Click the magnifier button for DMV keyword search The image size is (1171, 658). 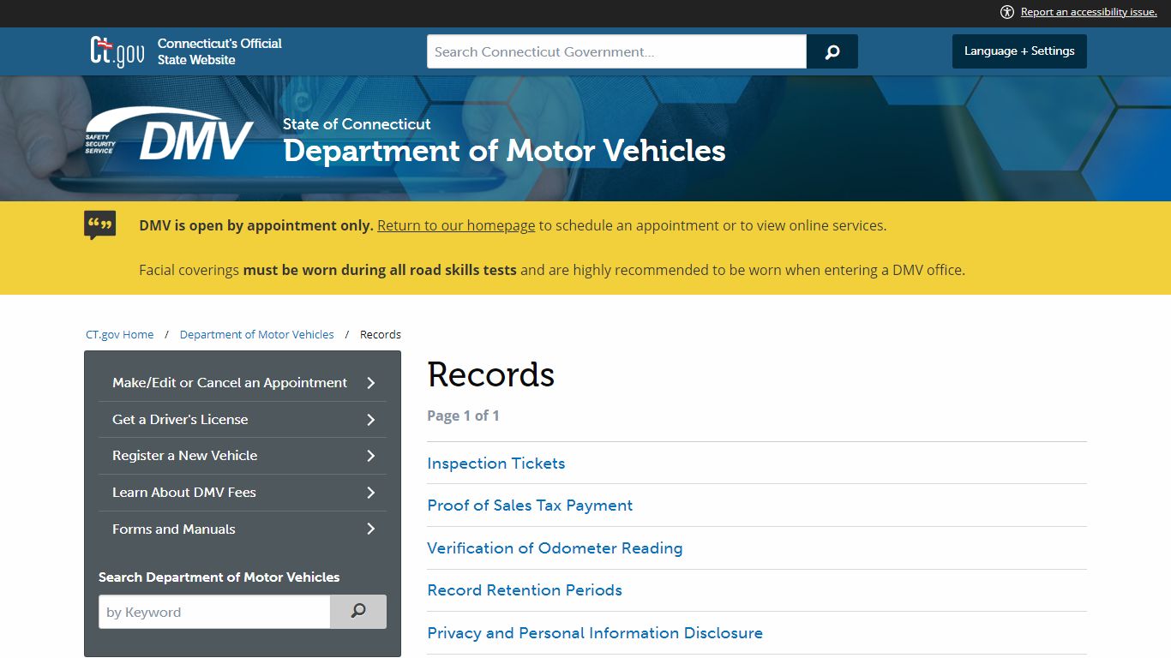[358, 612]
